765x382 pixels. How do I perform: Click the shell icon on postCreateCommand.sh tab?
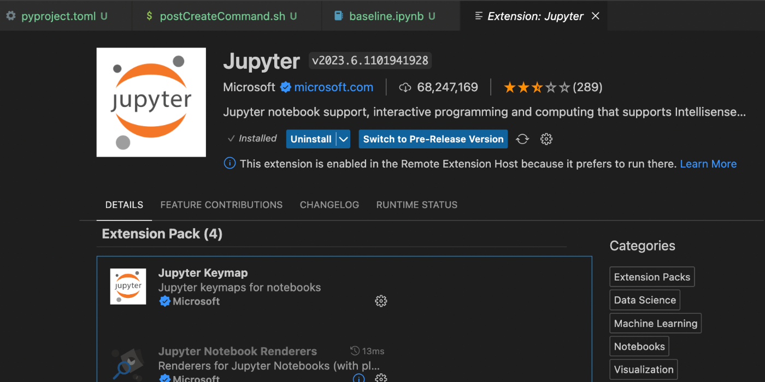point(149,16)
